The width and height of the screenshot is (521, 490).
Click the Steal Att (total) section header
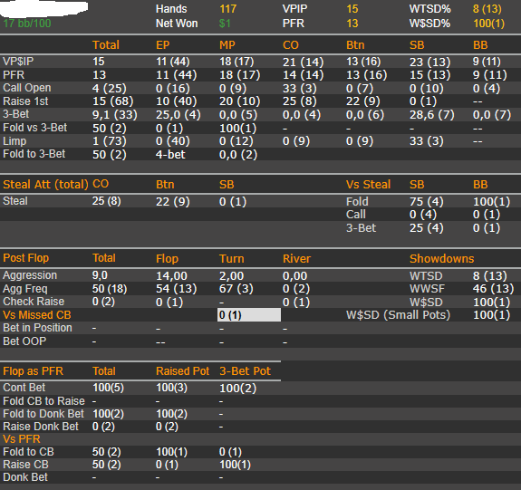(45, 185)
